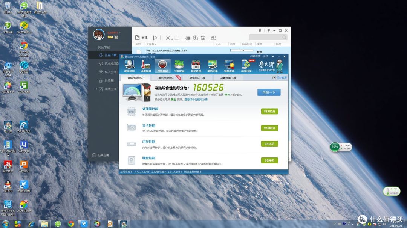Open 处理器性能 processor performance heading
407x228 pixels.
tap(150, 109)
